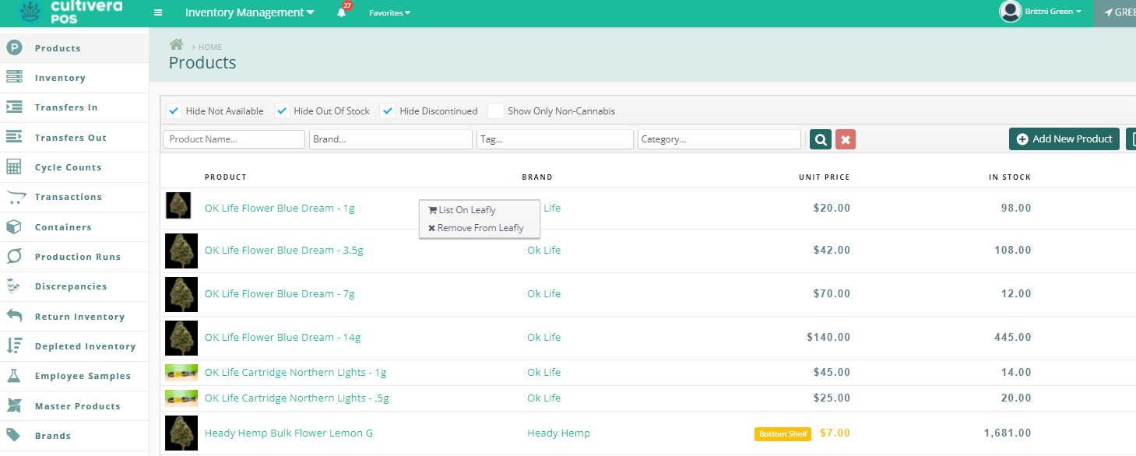1136x456 pixels.
Task: Click the Product Name search field
Action: coord(234,139)
